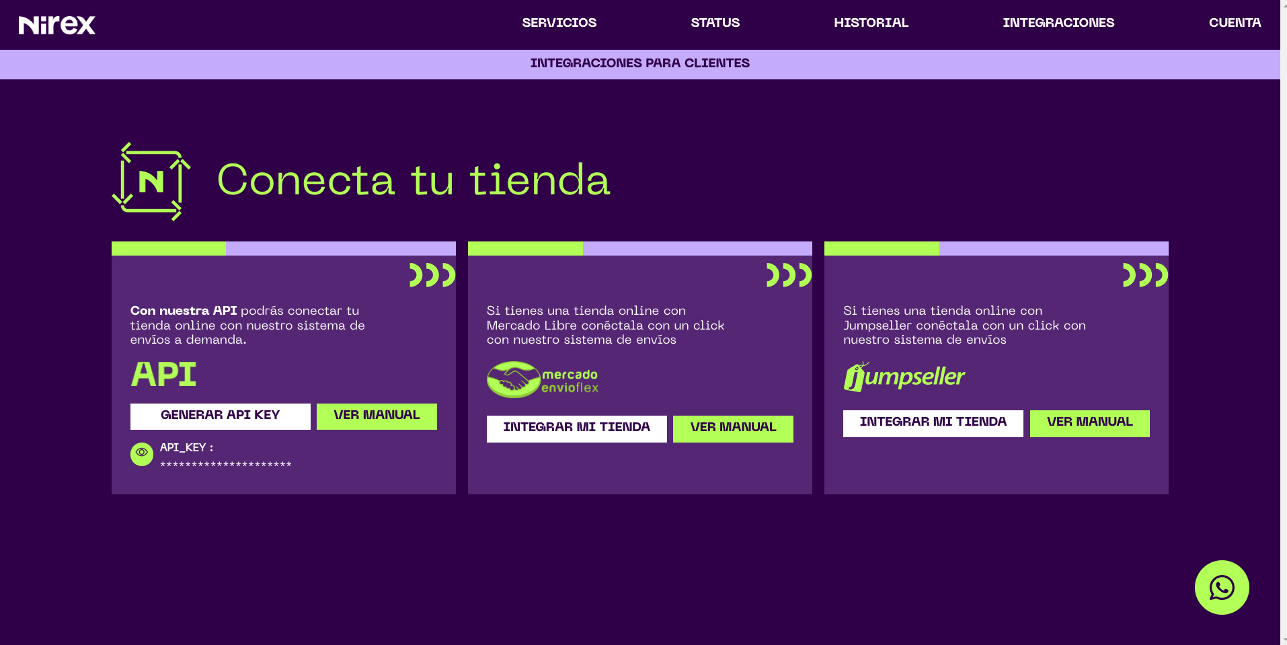Click VER MANUAL on the API card

(377, 416)
